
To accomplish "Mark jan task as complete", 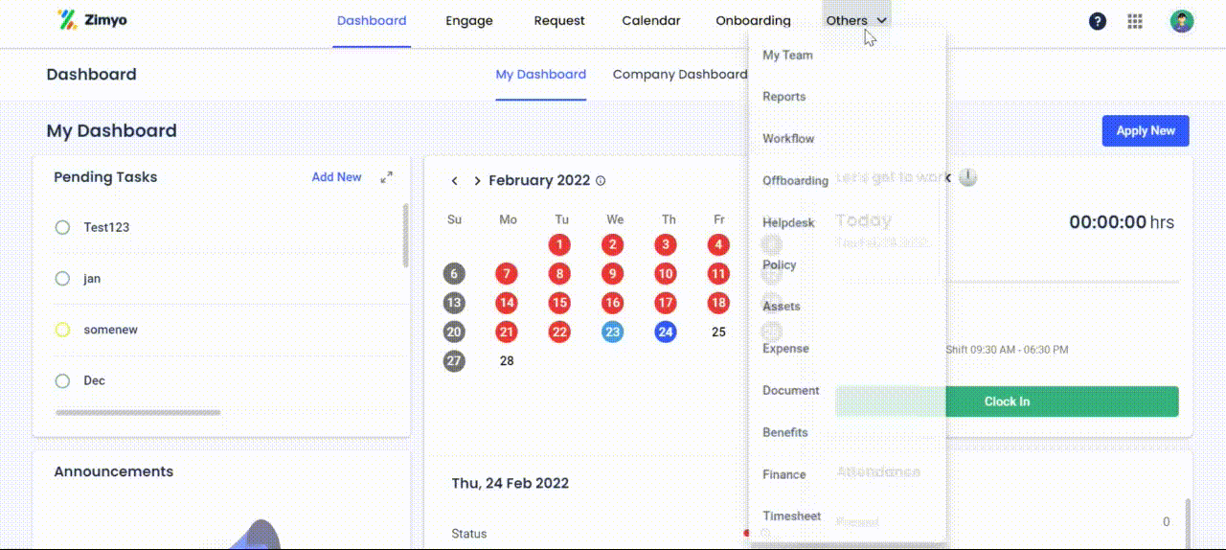I will click(62, 279).
